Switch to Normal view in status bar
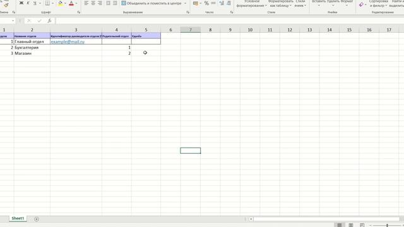 coord(340,225)
